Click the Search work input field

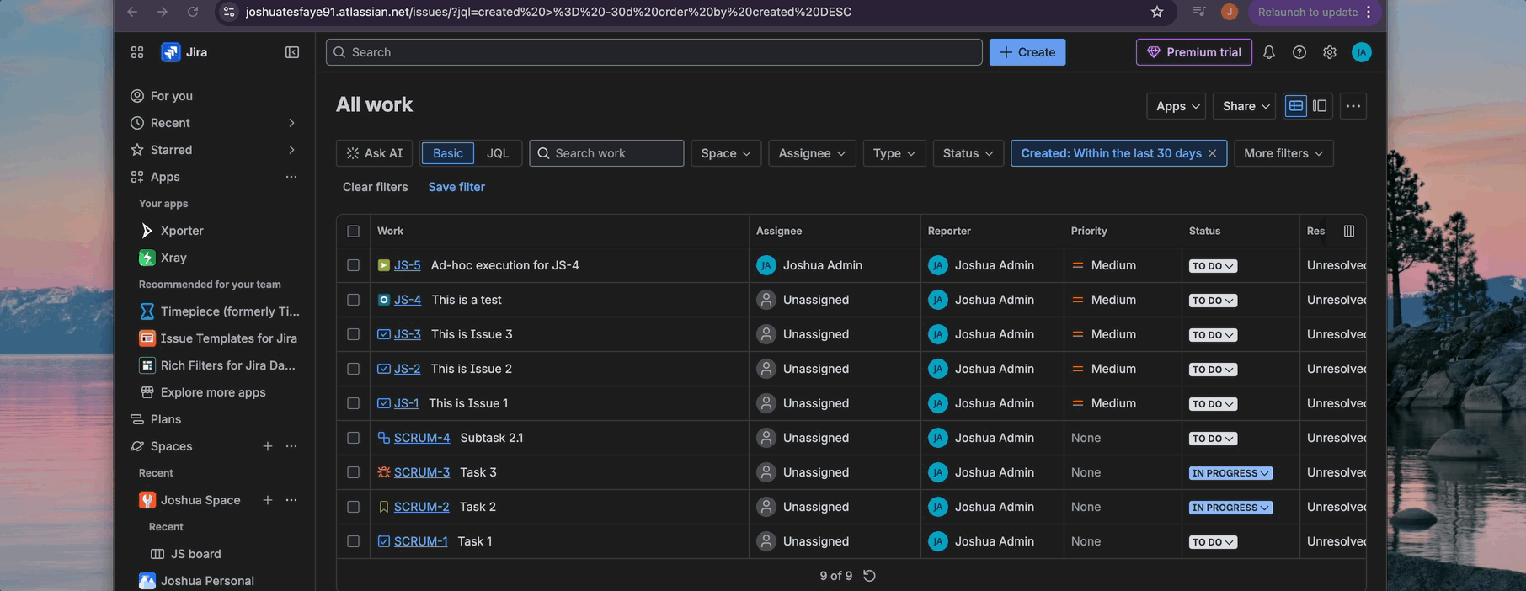pyautogui.click(x=615, y=153)
